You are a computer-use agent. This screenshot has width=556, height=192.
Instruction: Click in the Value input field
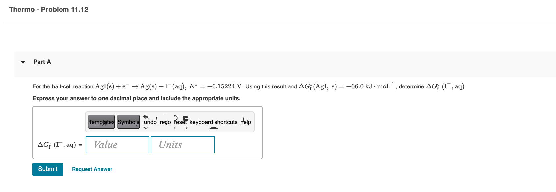coord(117,144)
